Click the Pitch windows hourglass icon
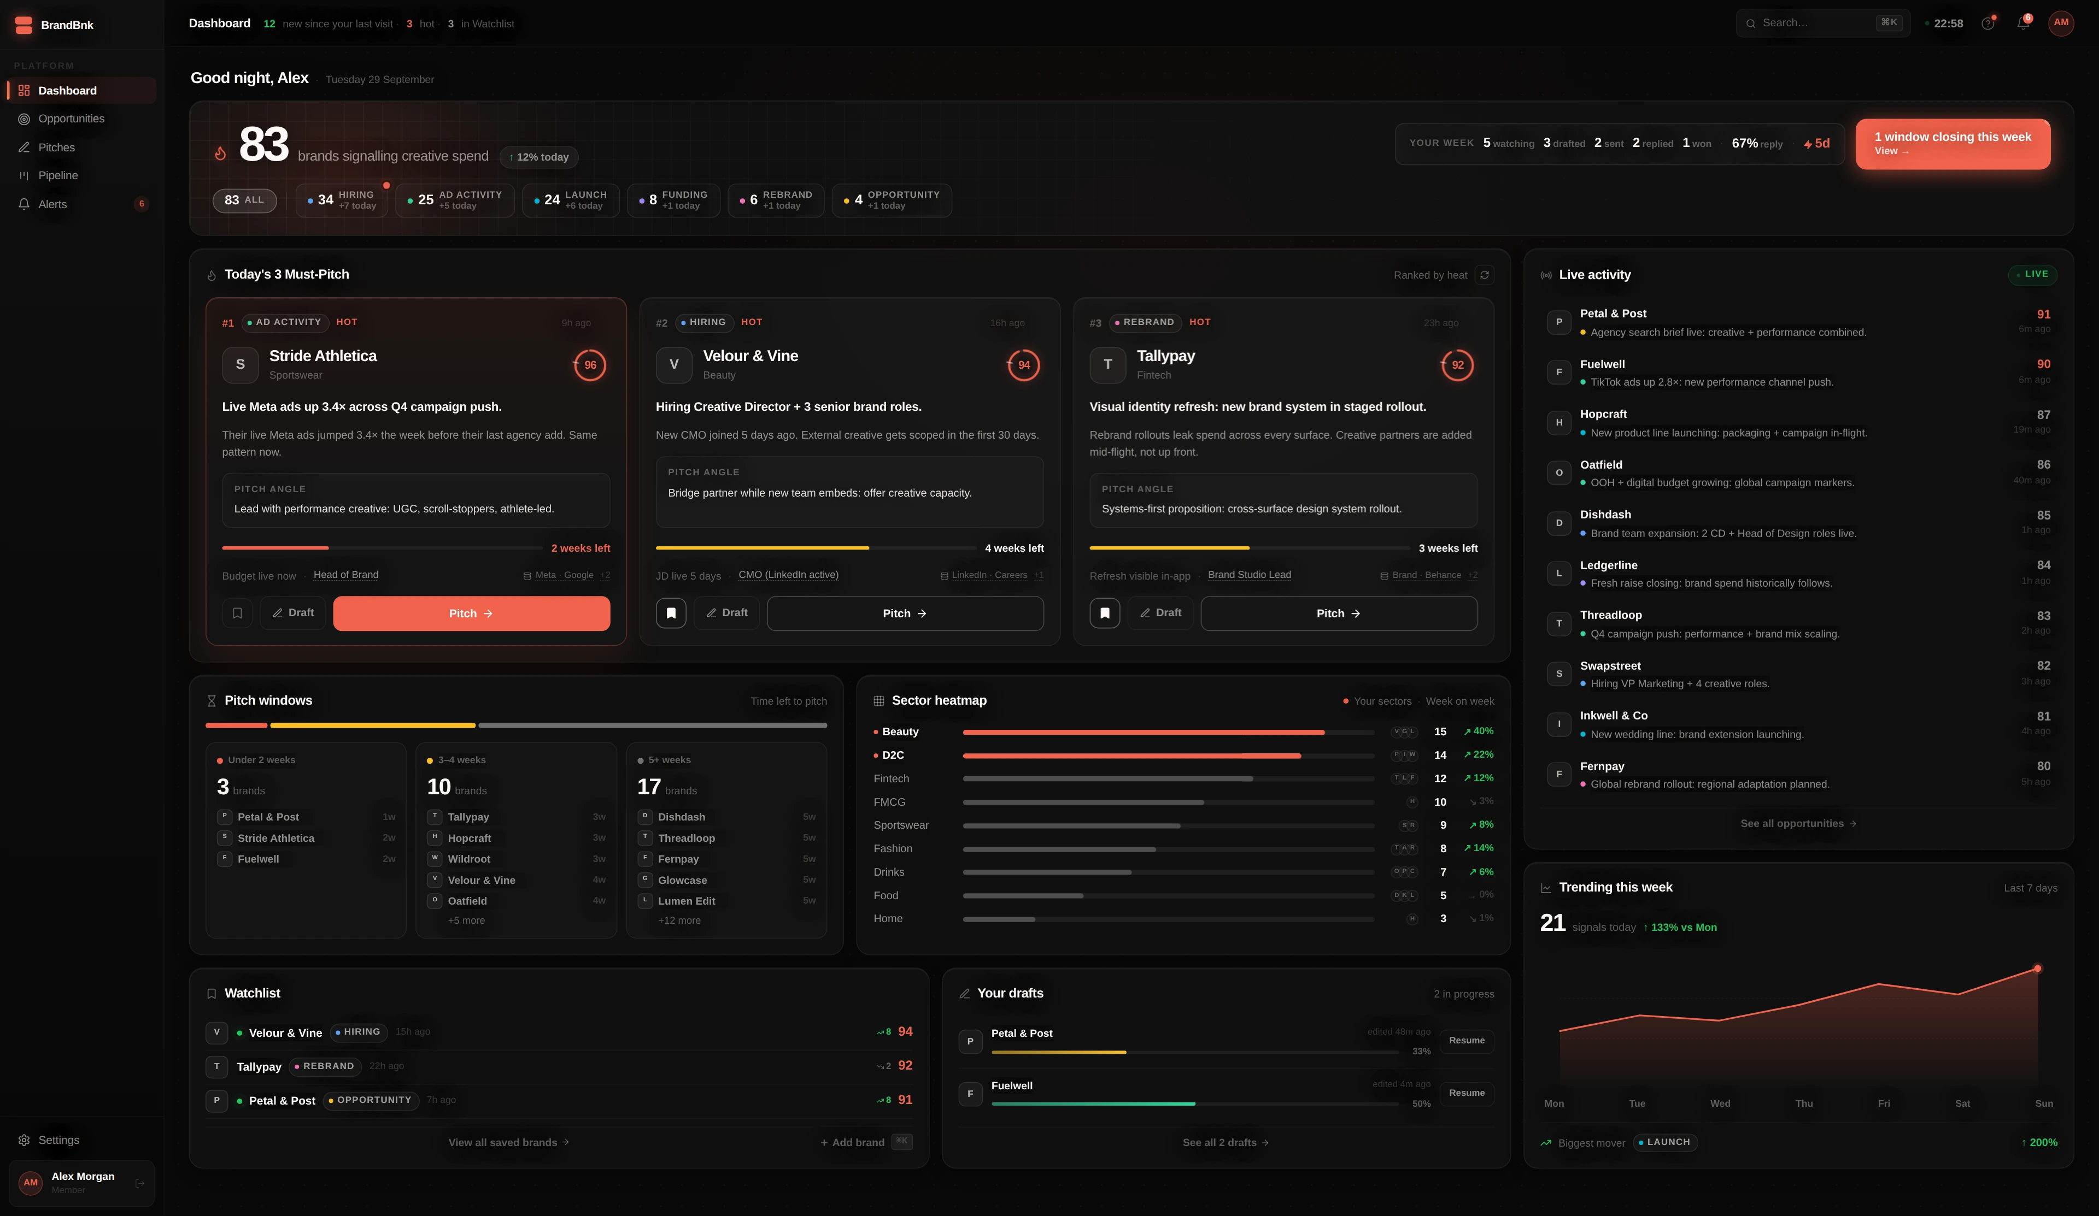2099x1216 pixels. click(x=212, y=701)
